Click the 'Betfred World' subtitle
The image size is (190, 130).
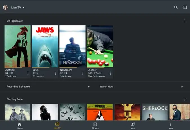coord(95,73)
